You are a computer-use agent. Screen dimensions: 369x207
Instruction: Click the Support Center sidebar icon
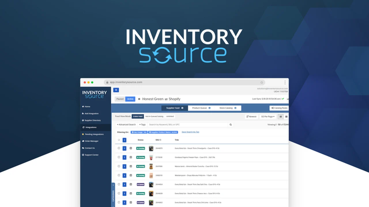(82, 155)
